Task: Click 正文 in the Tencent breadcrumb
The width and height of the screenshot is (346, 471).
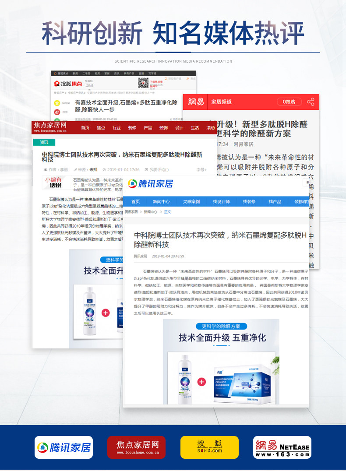Action: tap(167, 212)
